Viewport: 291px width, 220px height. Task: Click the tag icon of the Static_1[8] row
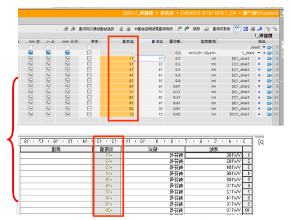(x=269, y=103)
